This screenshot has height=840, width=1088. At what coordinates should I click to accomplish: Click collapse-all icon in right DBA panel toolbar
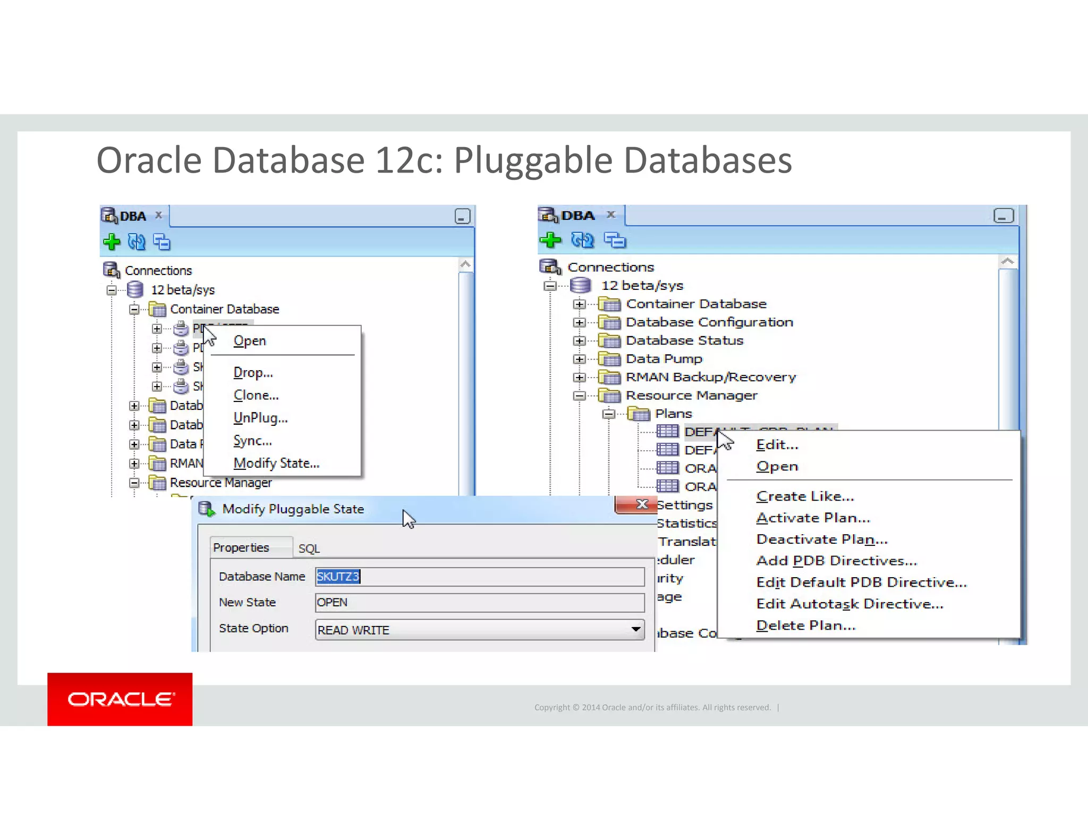[615, 240]
